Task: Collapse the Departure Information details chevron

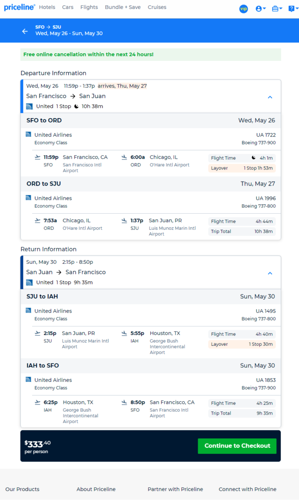Action: pyautogui.click(x=270, y=97)
